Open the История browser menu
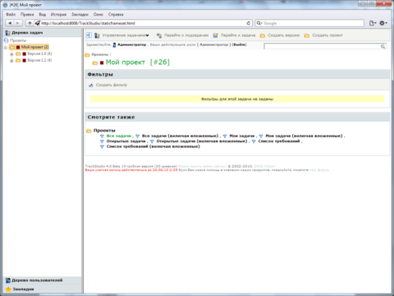Image resolution: width=394 pixels, height=296 pixels. [x=58, y=14]
